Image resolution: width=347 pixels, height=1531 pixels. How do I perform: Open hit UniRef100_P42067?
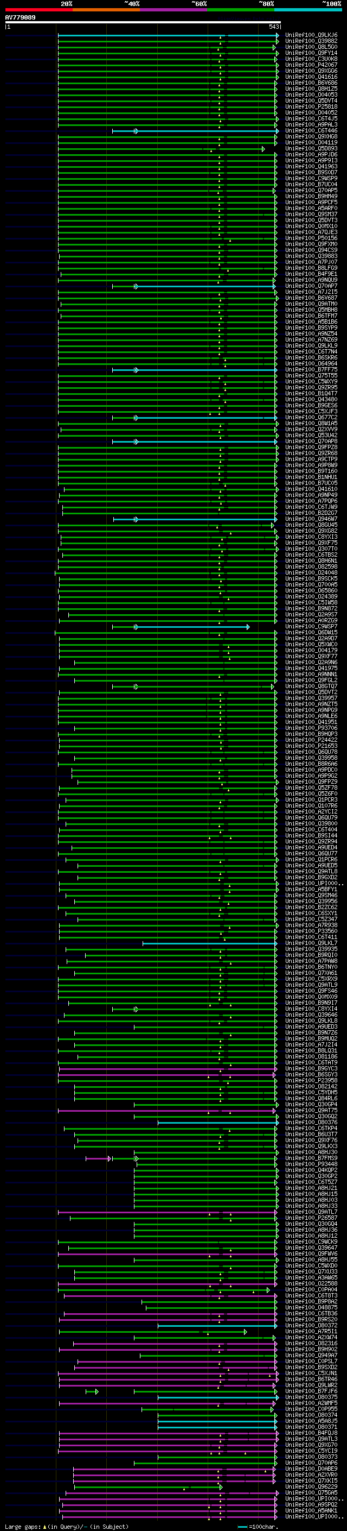tap(311, 65)
